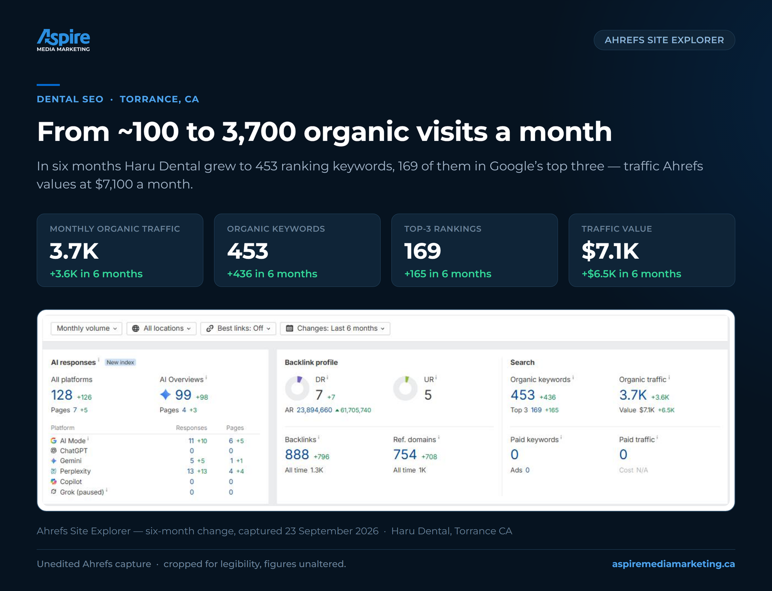
Task: Click the AI Overviews value 99
Action: pyautogui.click(x=183, y=395)
